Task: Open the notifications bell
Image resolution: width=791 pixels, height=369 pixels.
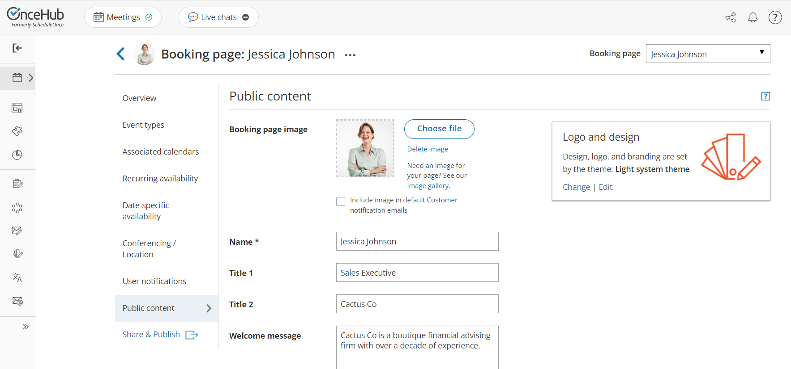Action: point(753,17)
